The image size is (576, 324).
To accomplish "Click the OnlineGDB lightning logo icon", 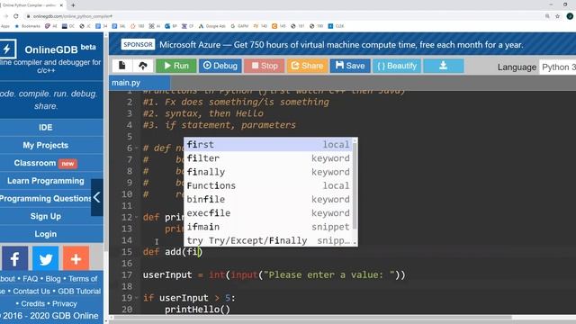I will [7, 49].
